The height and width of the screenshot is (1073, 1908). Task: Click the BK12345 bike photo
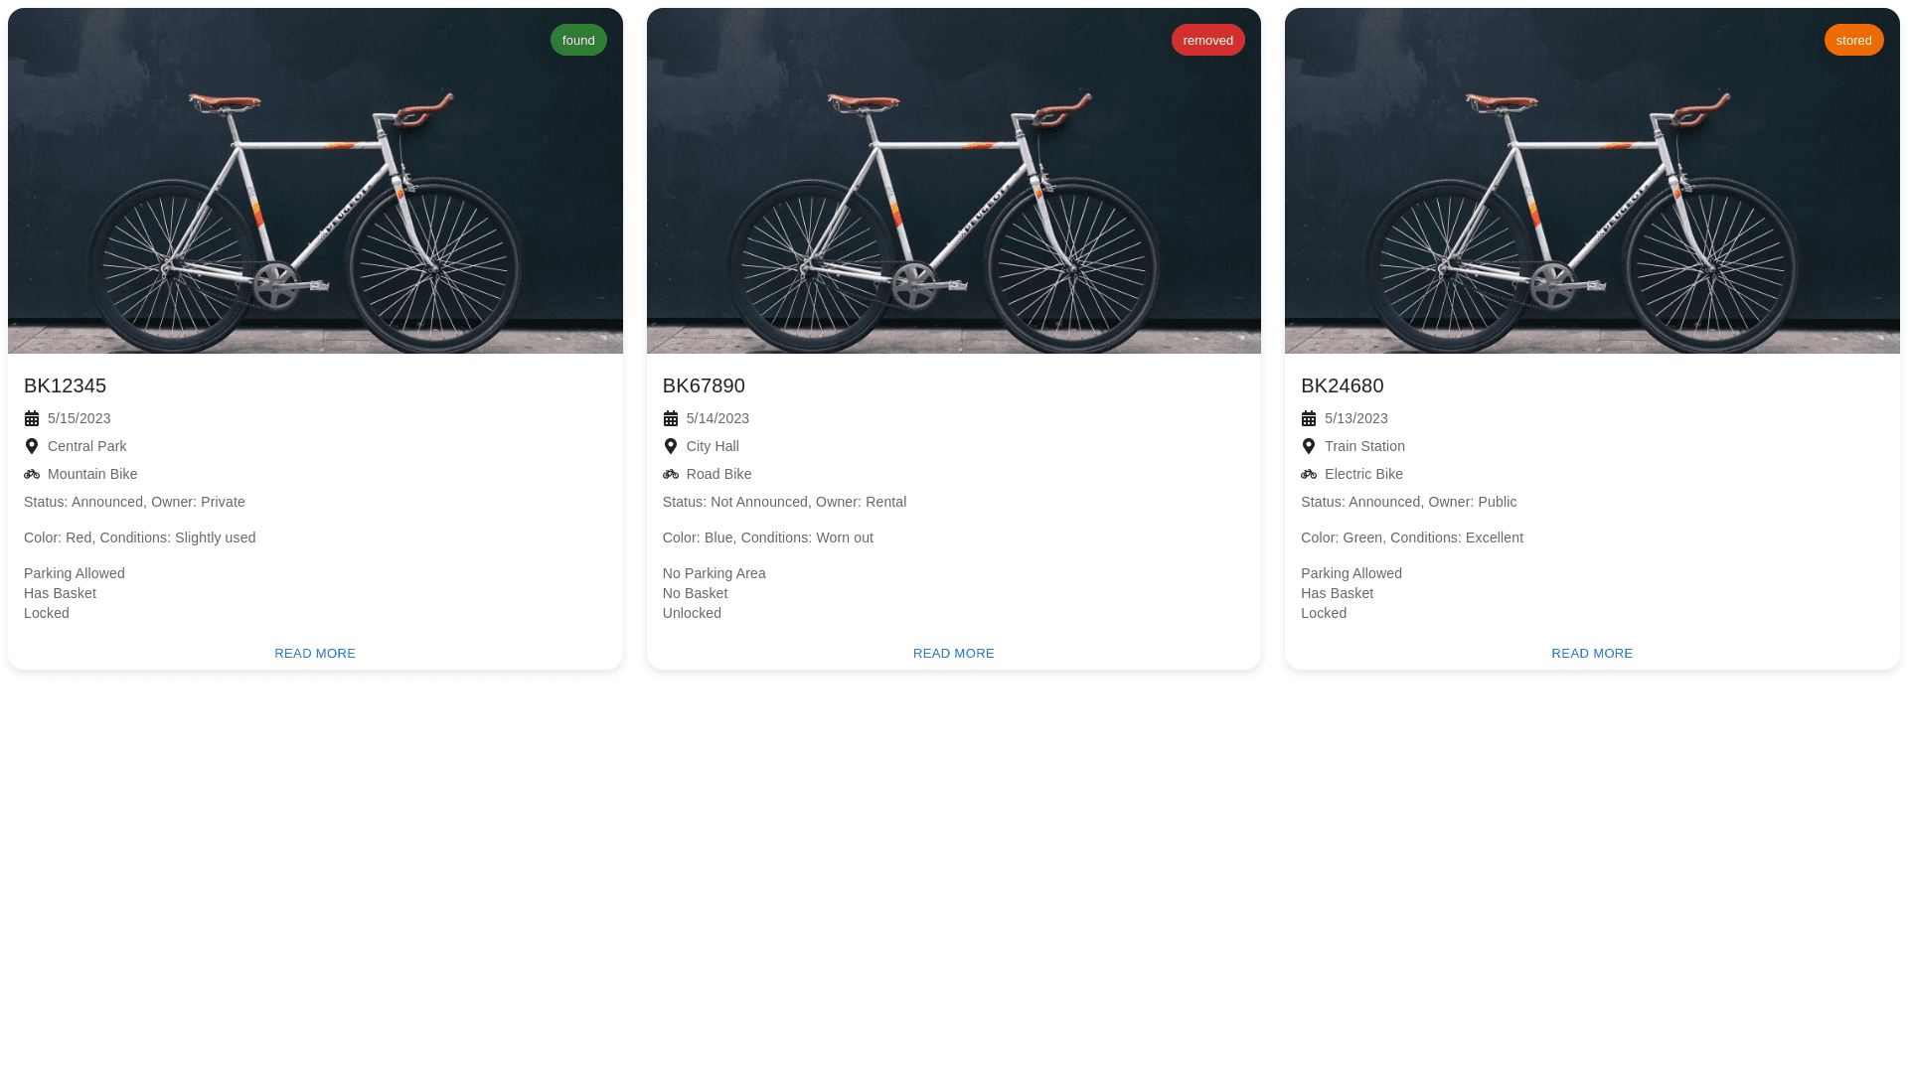[315, 199]
